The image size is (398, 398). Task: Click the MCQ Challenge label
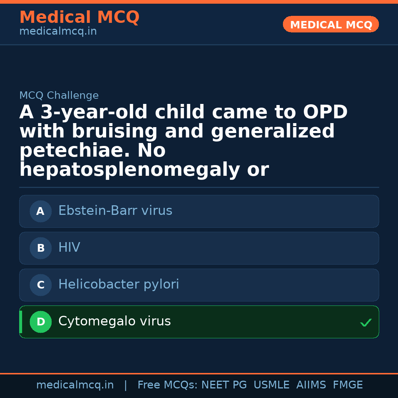59,95
